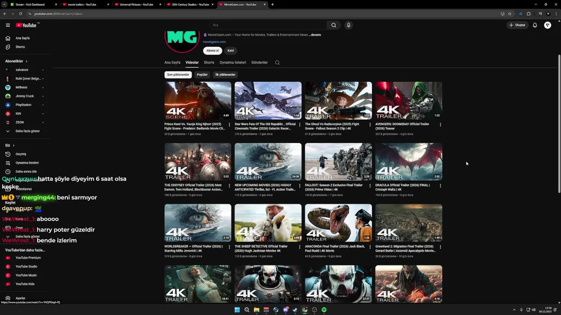Open Oynatma listeleri in the sidebar
This screenshot has height=315, width=561.
click(x=27, y=163)
